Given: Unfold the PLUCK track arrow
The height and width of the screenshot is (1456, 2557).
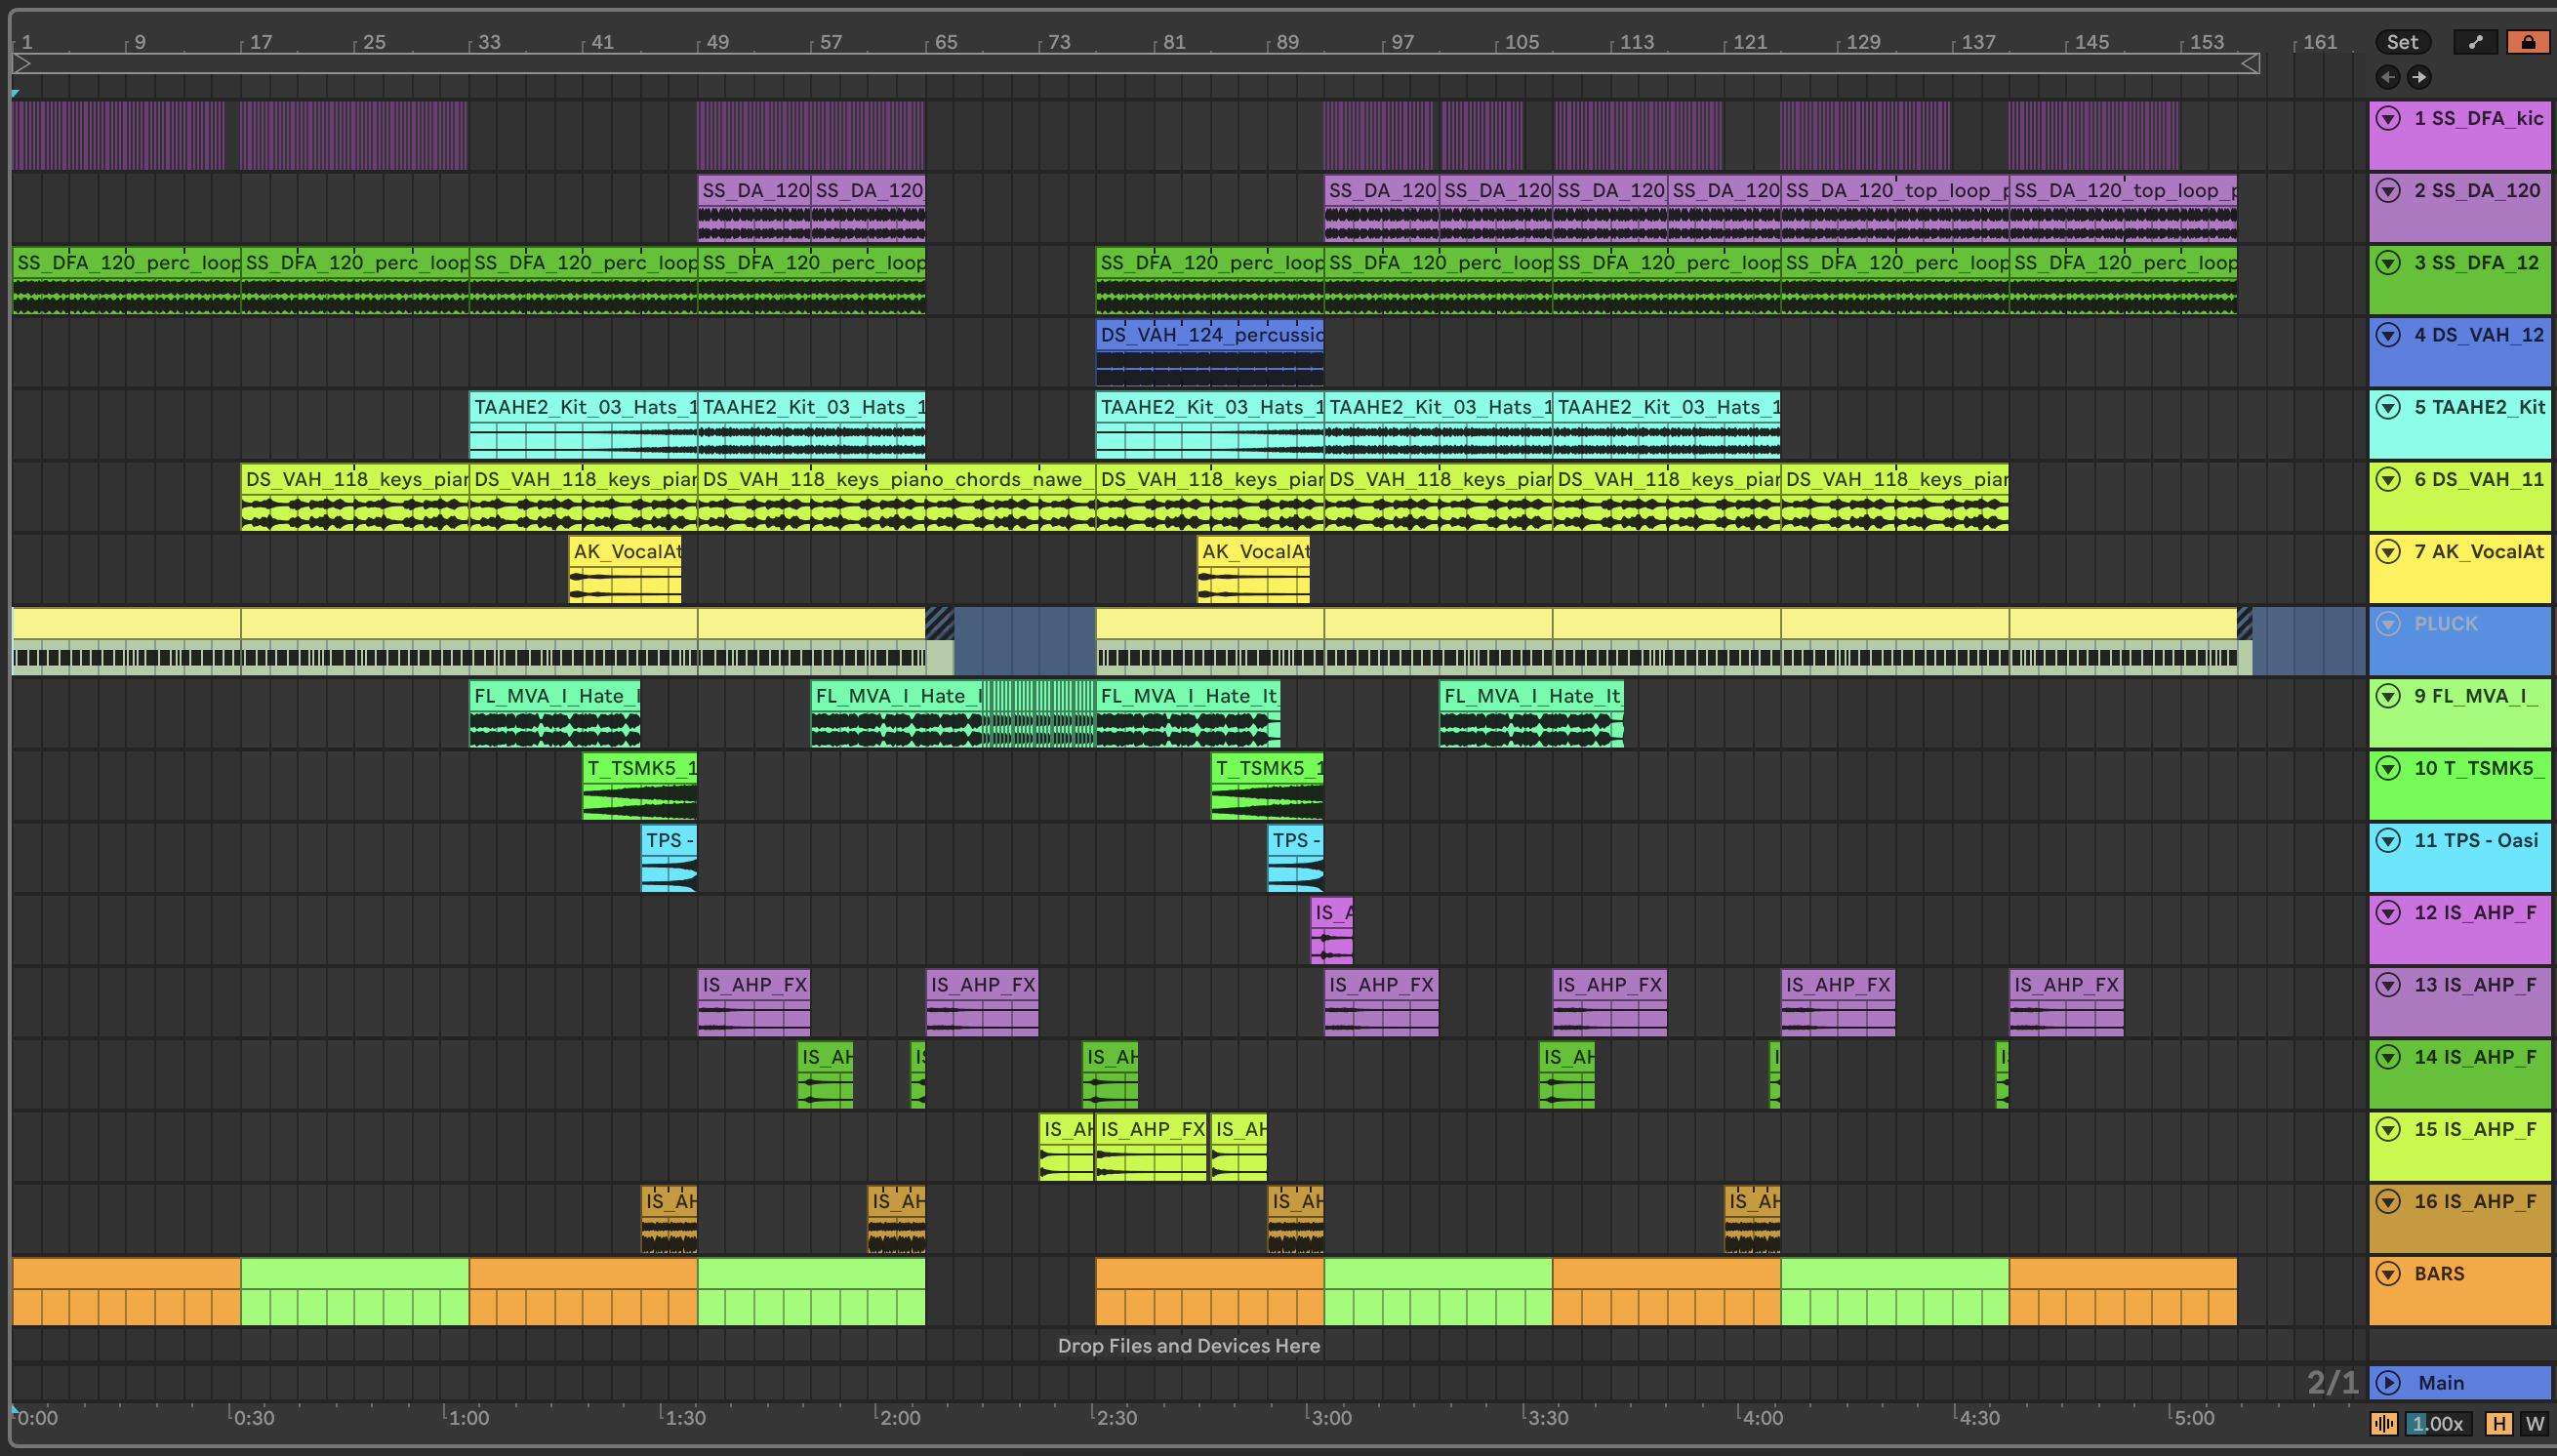Looking at the screenshot, I should click(2388, 624).
